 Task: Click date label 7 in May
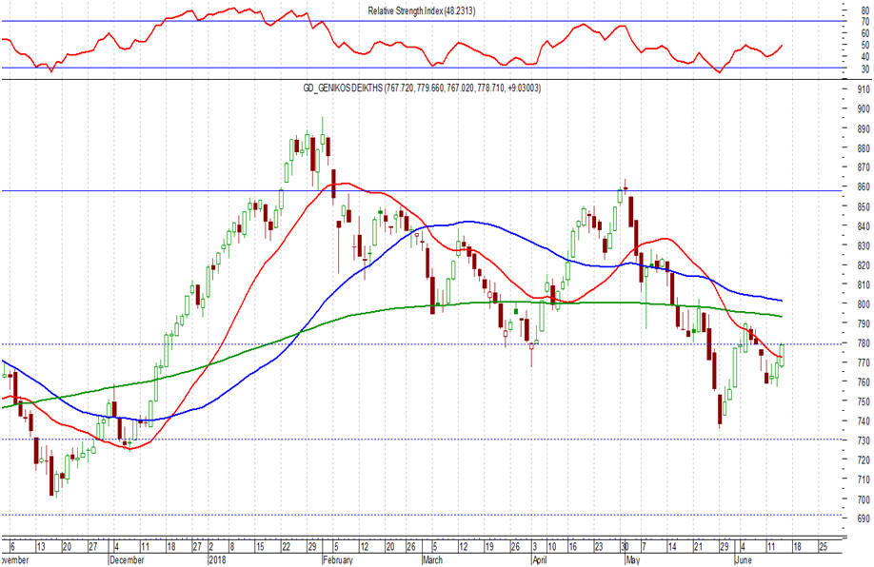click(x=644, y=547)
